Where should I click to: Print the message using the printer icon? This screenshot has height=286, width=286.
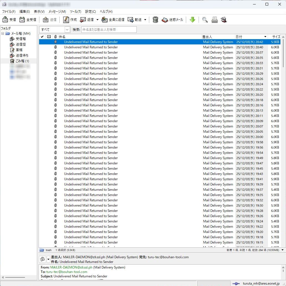pyautogui.click(x=214, y=20)
